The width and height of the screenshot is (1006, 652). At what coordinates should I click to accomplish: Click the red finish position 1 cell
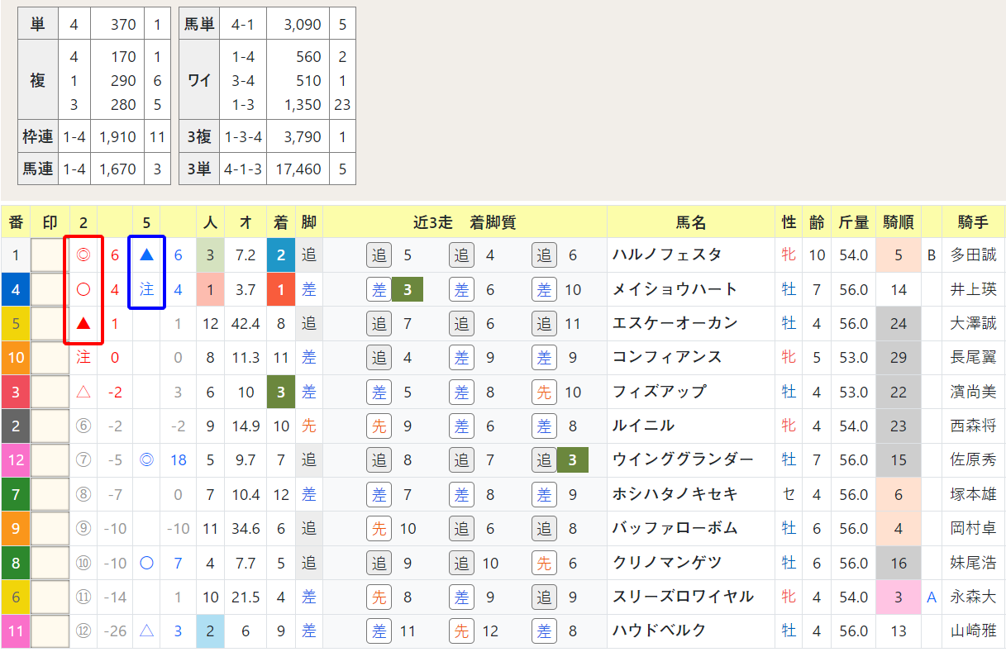click(x=281, y=289)
